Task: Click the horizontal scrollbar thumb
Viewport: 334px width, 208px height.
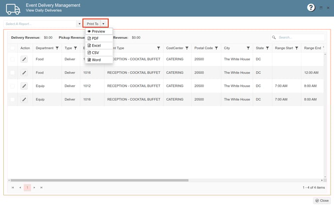Action: pos(100,180)
